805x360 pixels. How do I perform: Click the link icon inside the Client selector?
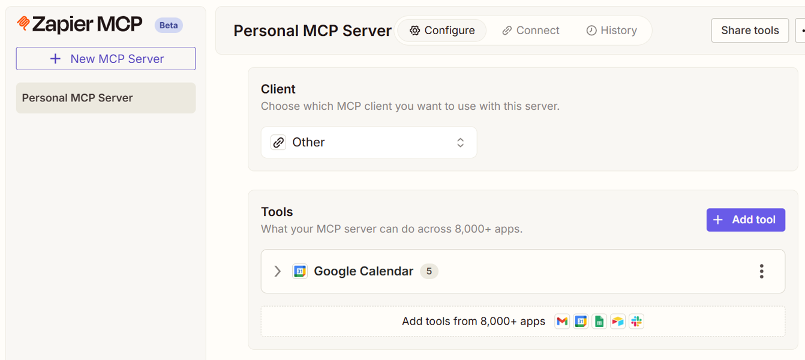click(x=278, y=142)
